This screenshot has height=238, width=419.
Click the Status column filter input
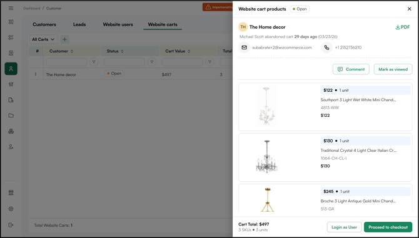(x=124, y=62)
